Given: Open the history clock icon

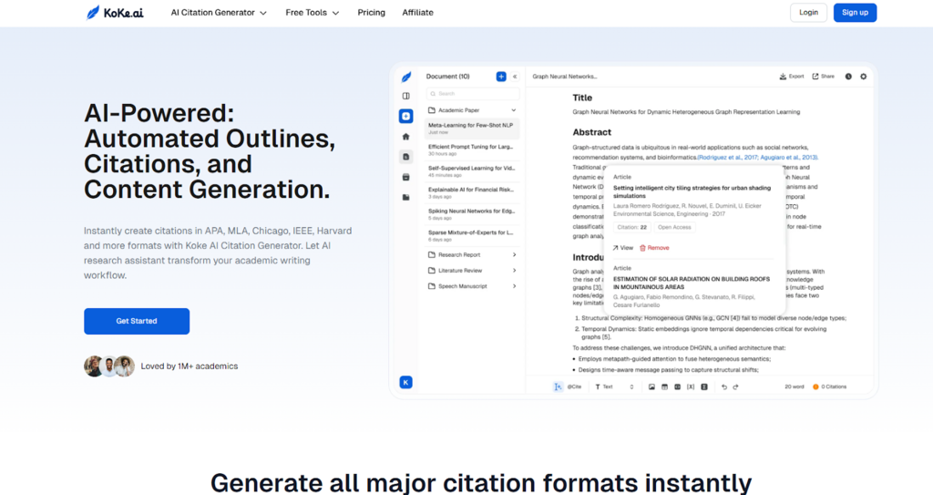Looking at the screenshot, I should [x=848, y=77].
